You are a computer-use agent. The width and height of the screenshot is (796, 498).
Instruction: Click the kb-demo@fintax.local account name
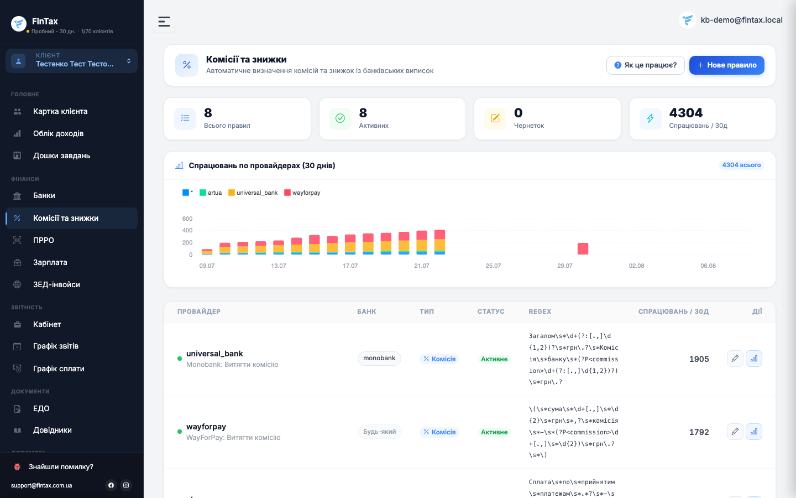point(742,20)
